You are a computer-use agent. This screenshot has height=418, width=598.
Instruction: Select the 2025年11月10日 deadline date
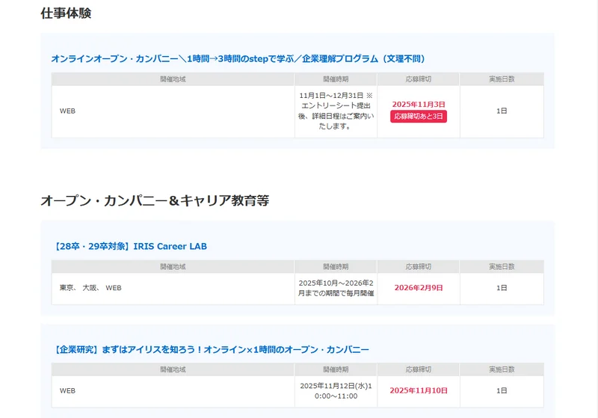point(419,390)
